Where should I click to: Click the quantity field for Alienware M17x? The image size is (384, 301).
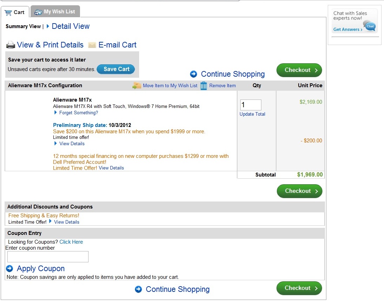[x=251, y=105]
